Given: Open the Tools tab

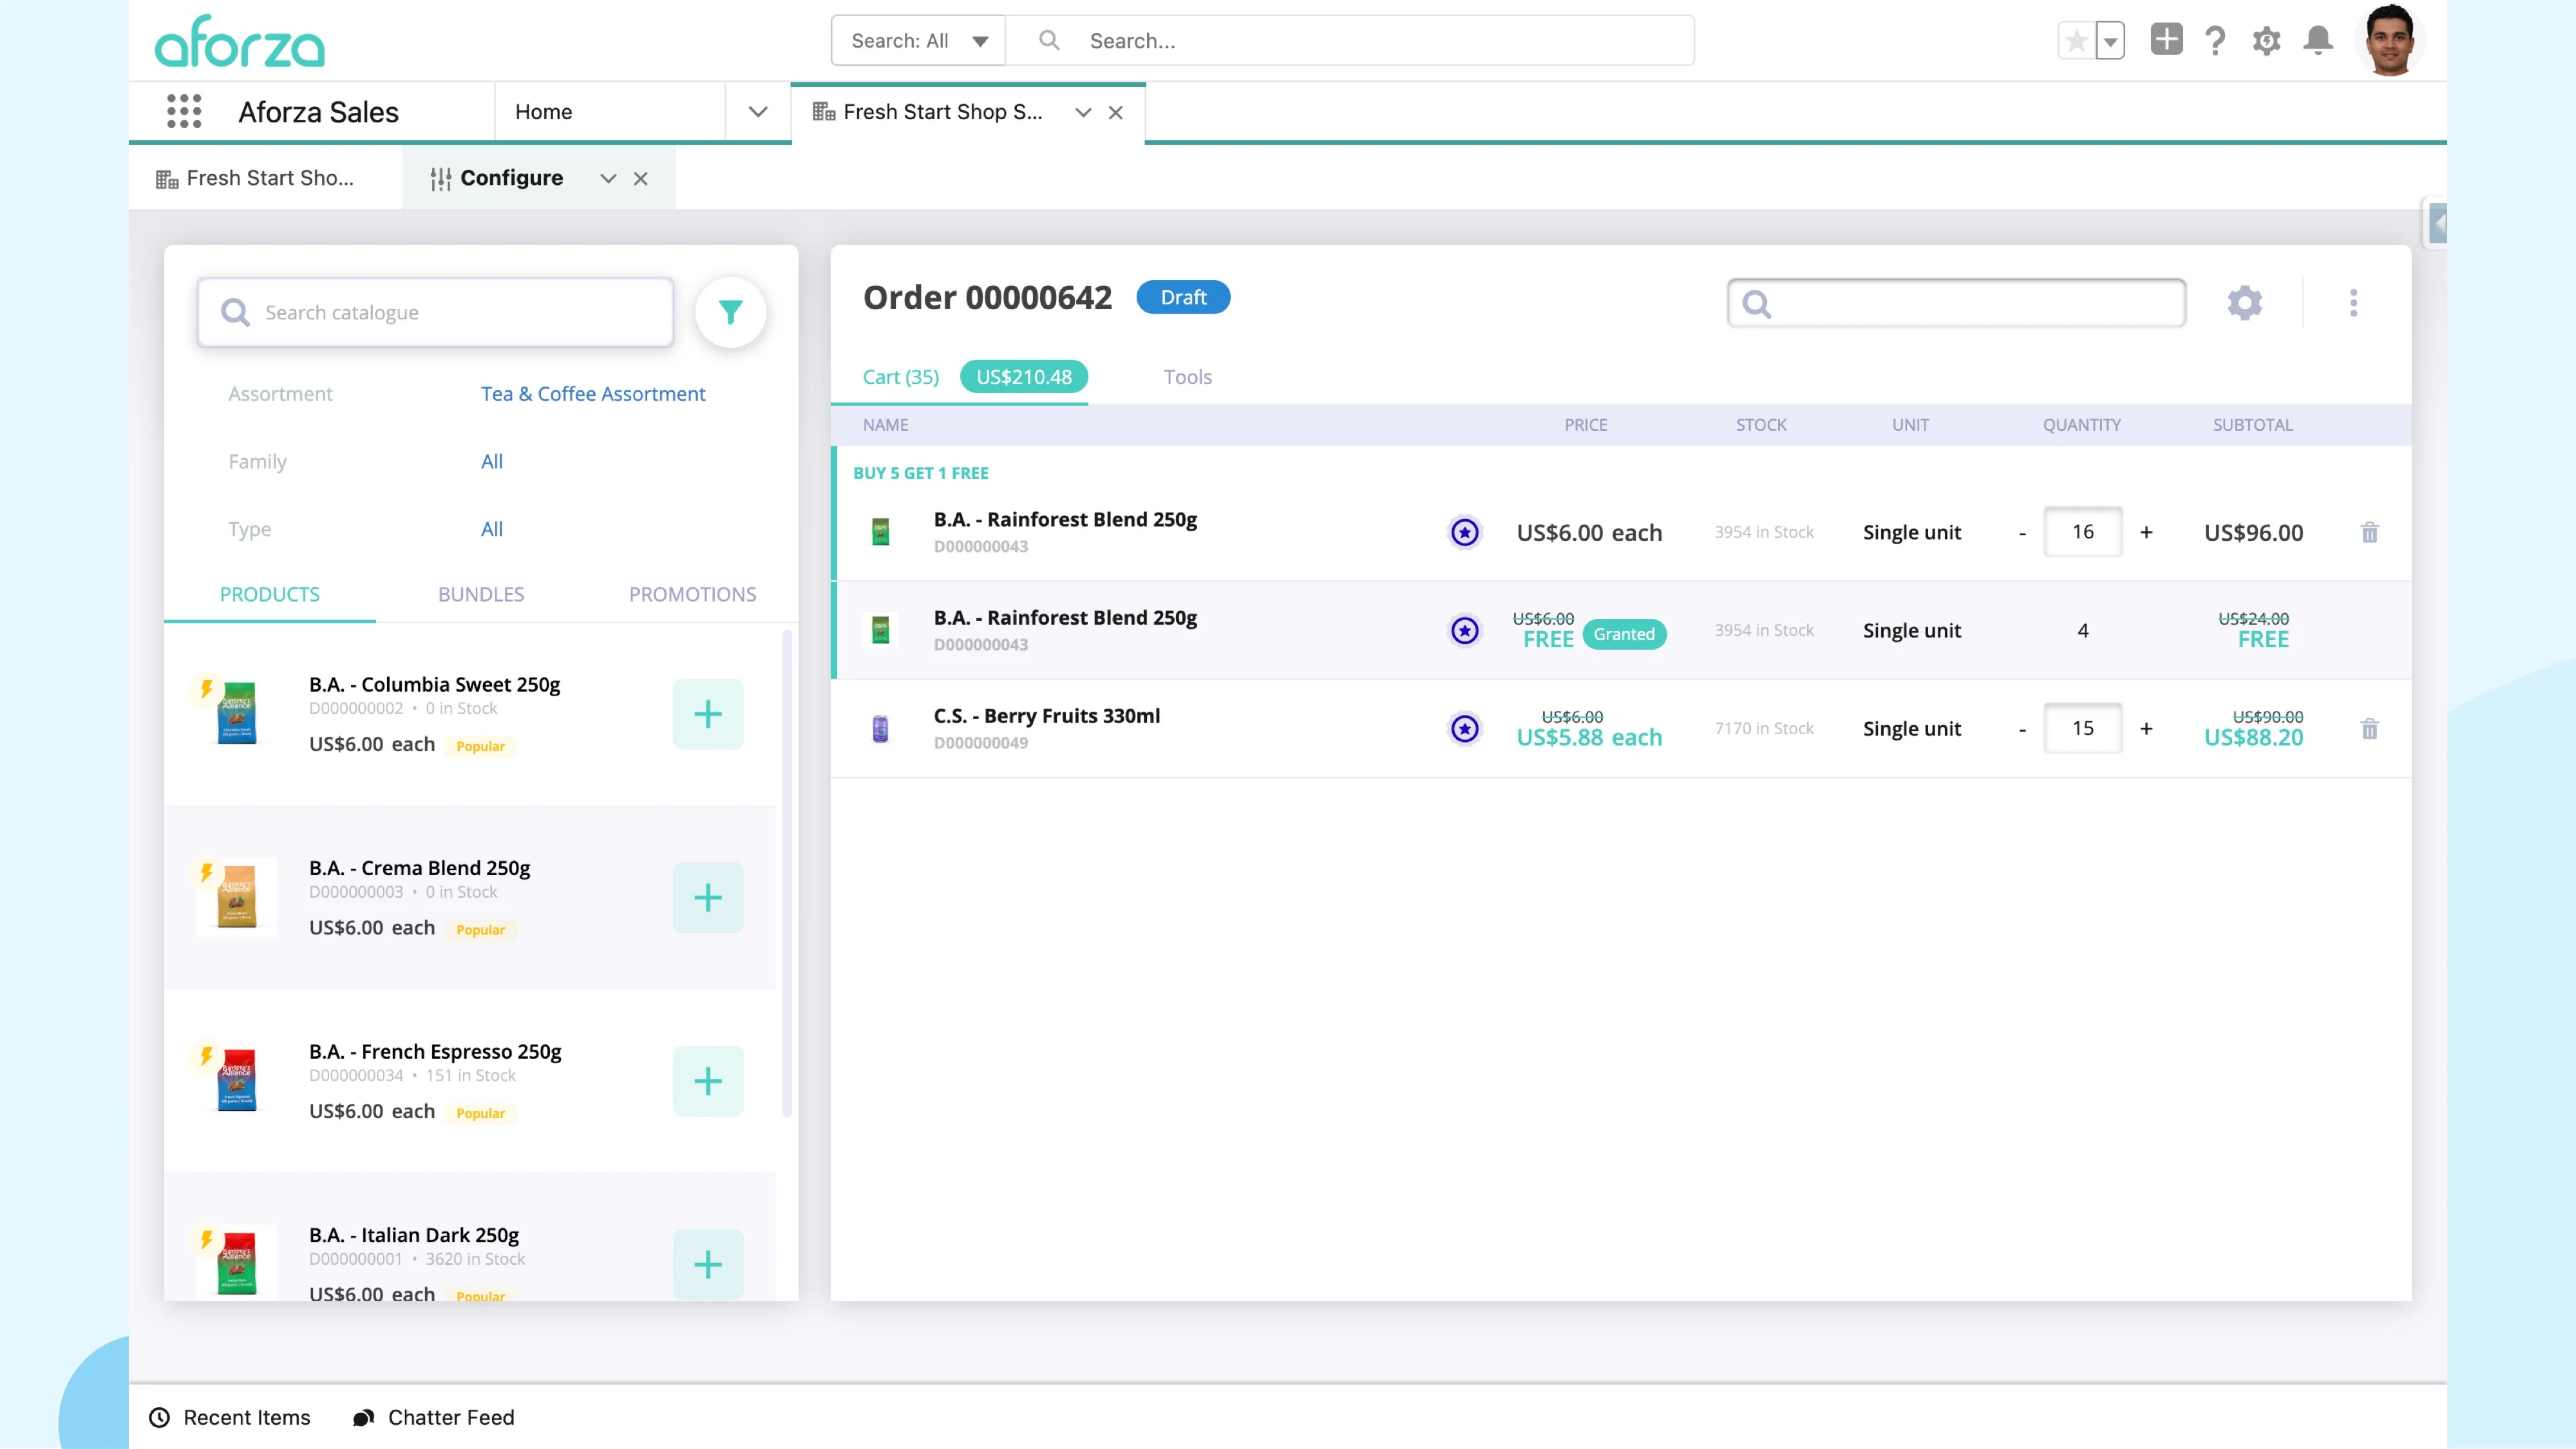Looking at the screenshot, I should tap(1188, 377).
